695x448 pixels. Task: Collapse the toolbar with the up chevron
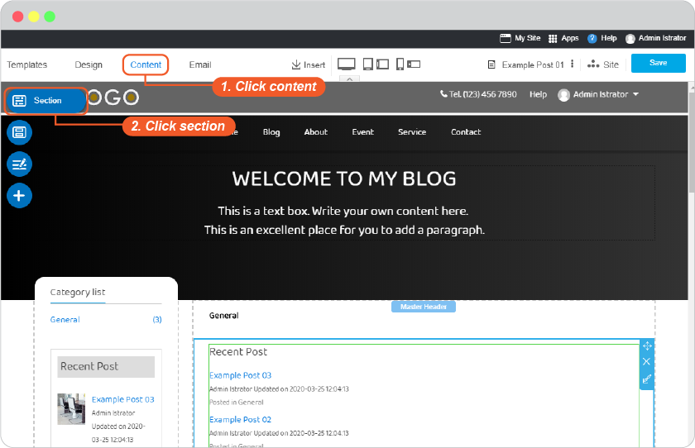pos(350,79)
